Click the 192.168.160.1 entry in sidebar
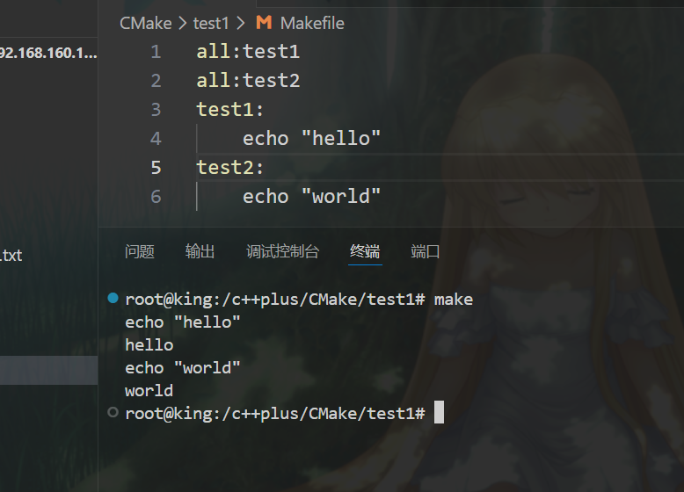 pyautogui.click(x=48, y=53)
